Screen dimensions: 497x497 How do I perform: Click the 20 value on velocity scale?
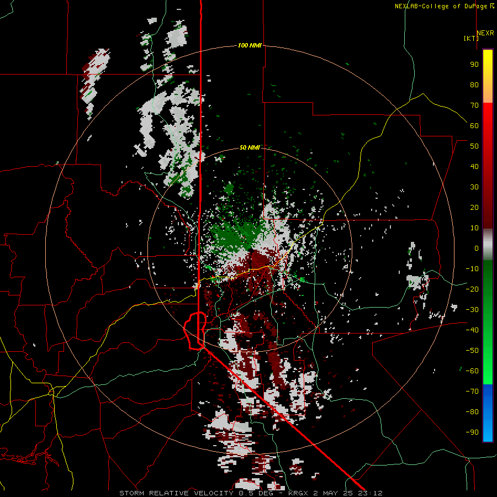(474, 207)
